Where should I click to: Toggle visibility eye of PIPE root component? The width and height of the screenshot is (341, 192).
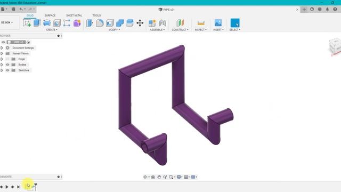pyautogui.click(x=3, y=42)
